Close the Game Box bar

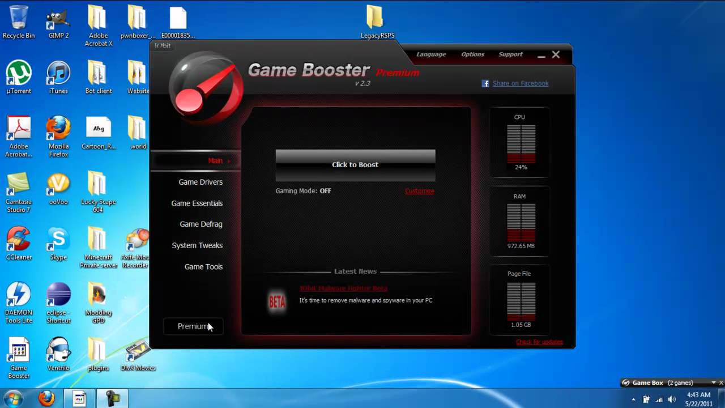pos(722,383)
